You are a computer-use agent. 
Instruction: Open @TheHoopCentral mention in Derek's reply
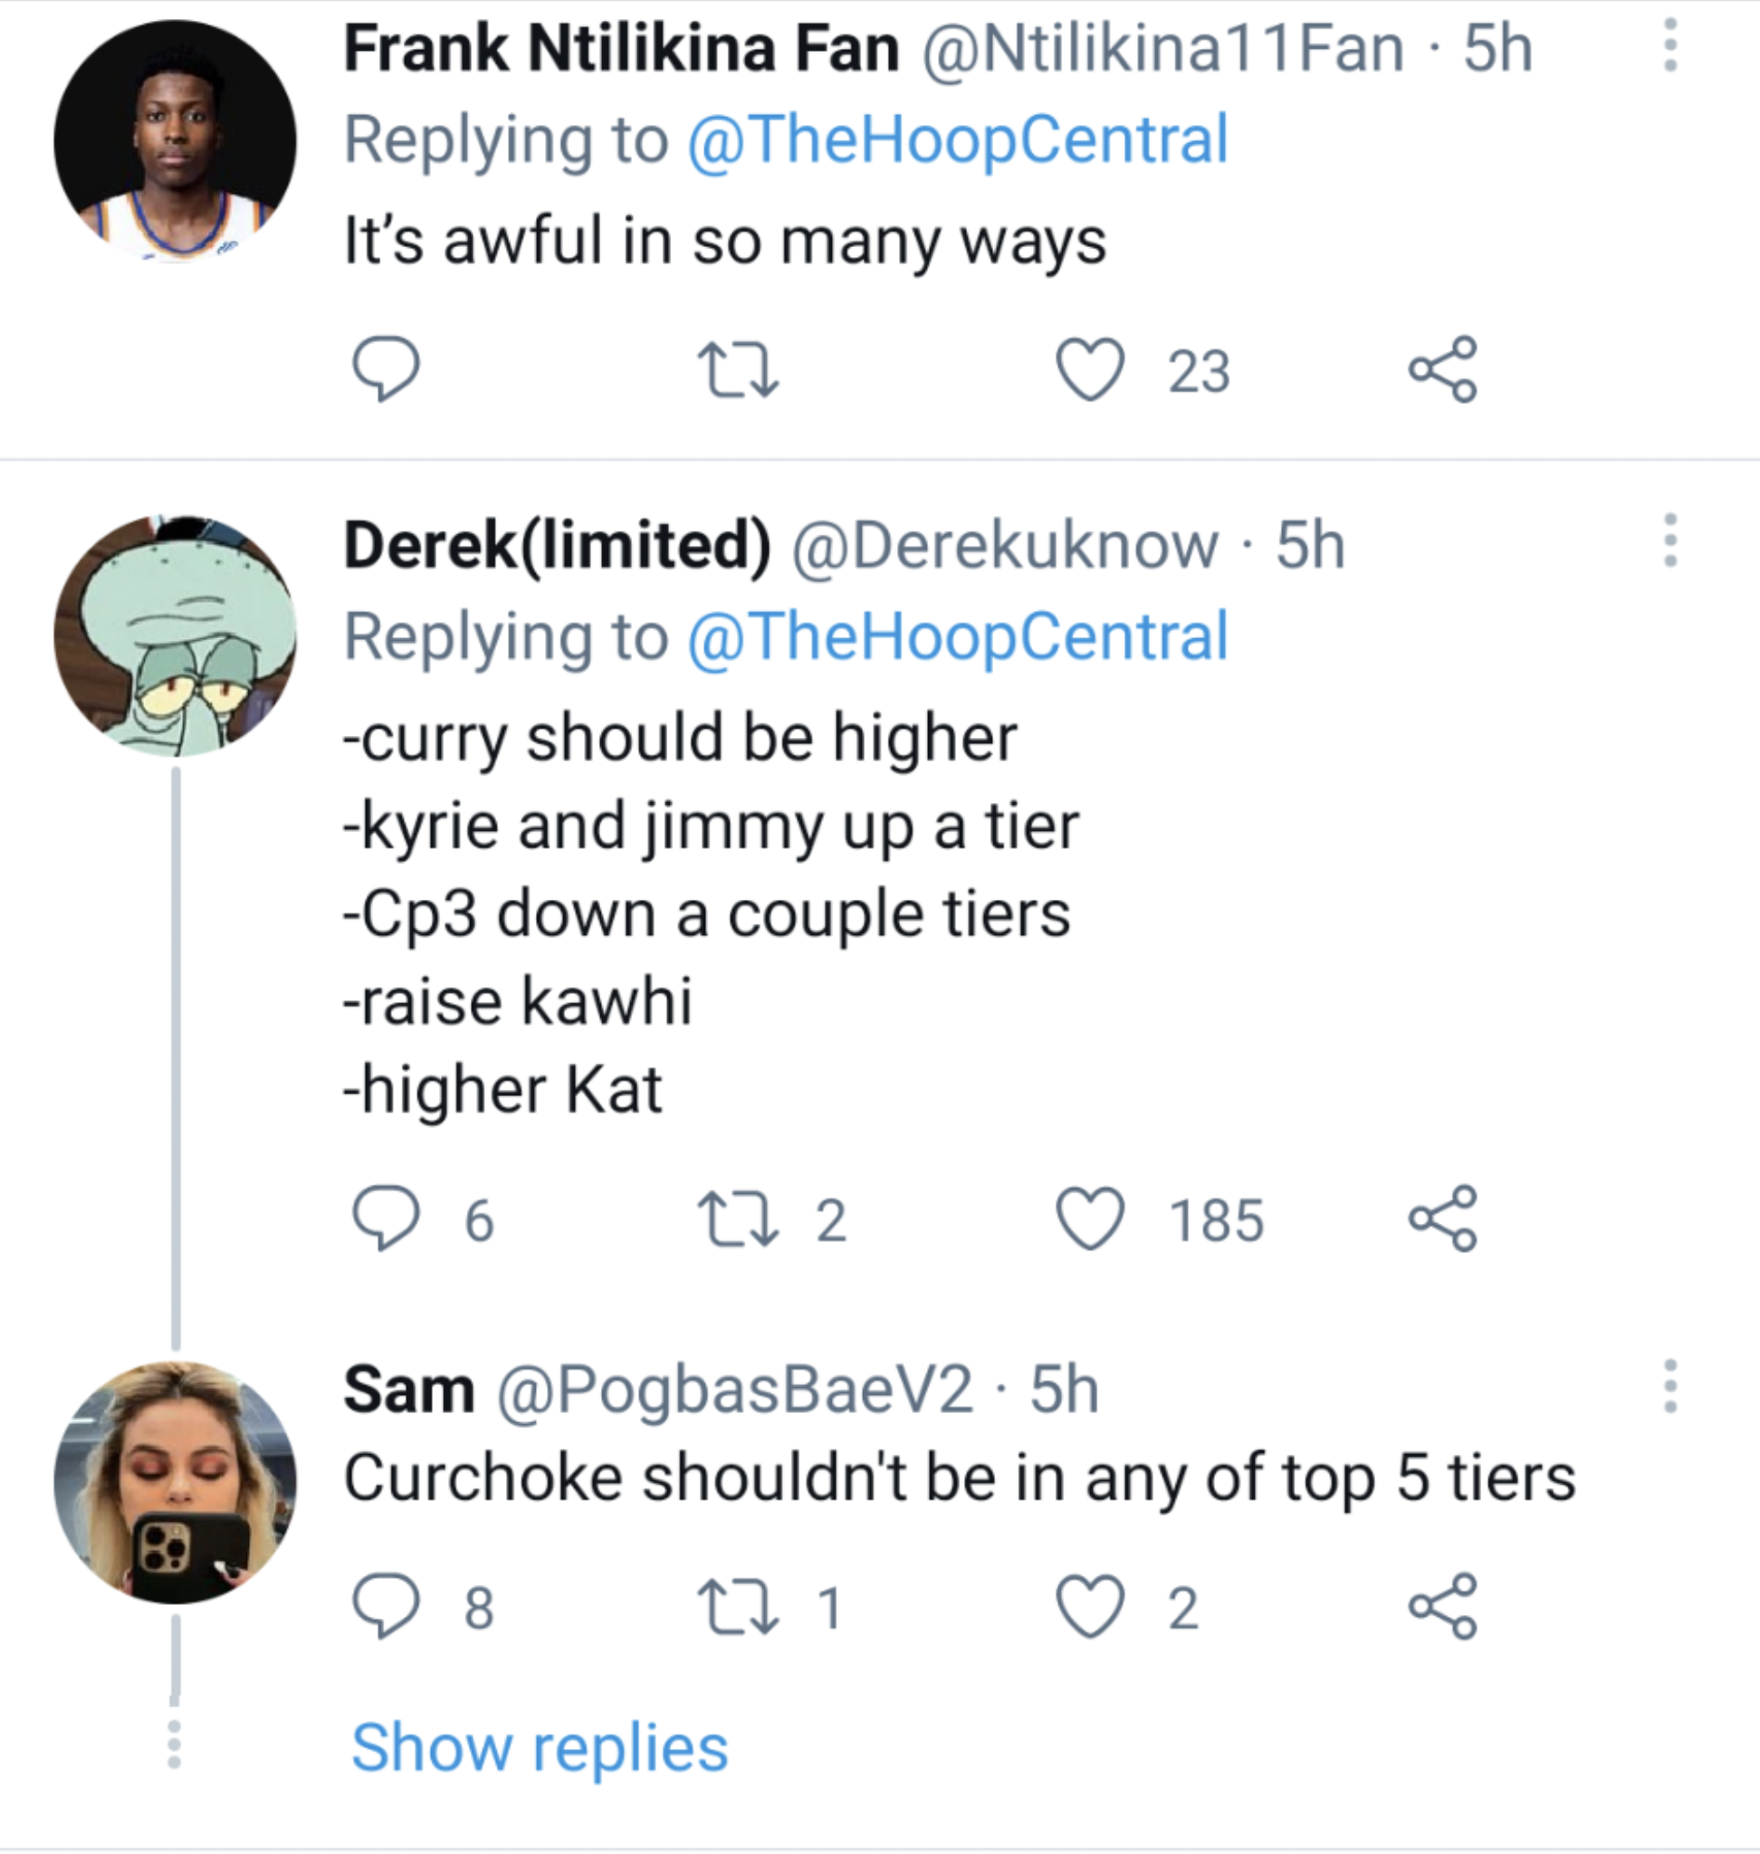[x=957, y=636]
